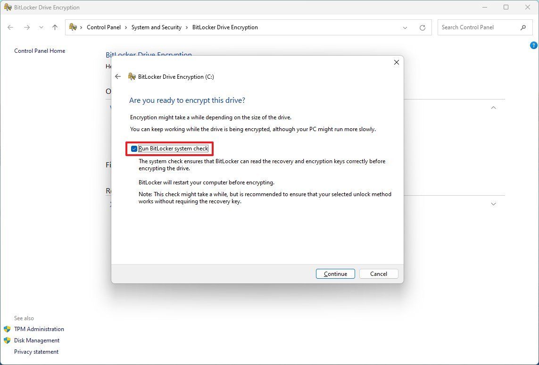This screenshot has height=365, width=539.
Task: Select Control Panel in the breadcrumb
Action: point(104,27)
